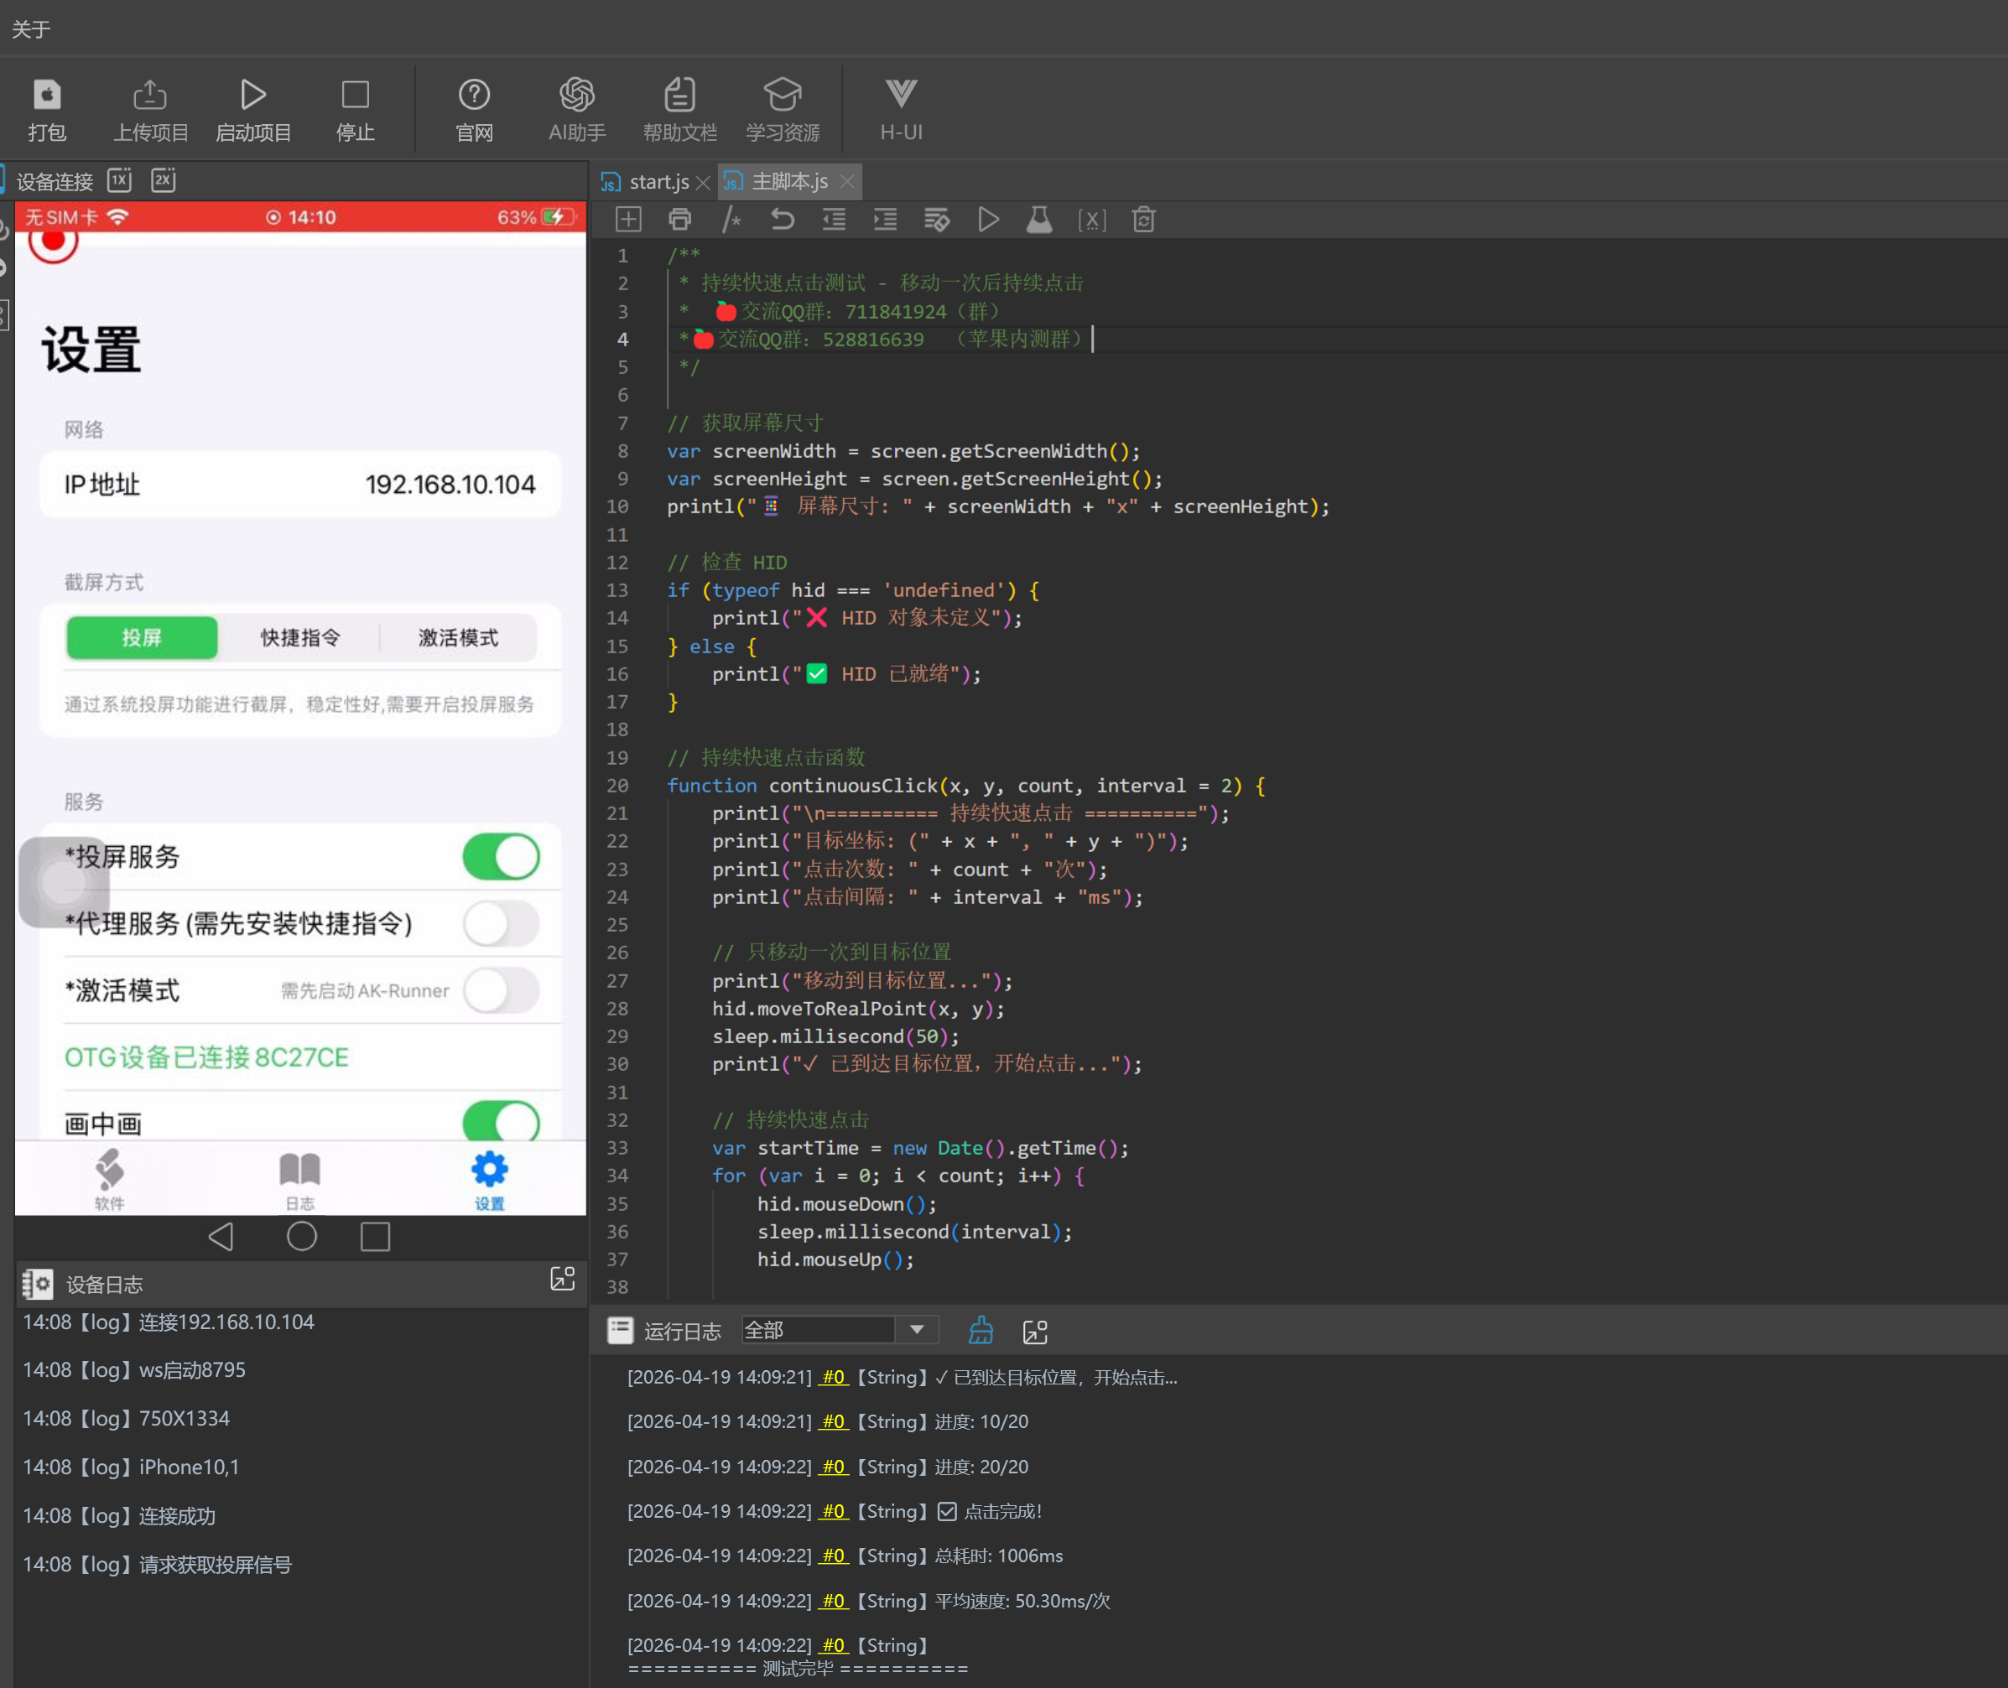Screen dimensions: 2008x1688
Task: Expand the 设备日志 panel with popout icon
Action: [563, 1280]
